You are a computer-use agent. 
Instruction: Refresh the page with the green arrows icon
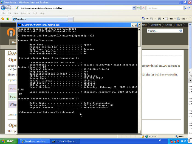point(139,8)
